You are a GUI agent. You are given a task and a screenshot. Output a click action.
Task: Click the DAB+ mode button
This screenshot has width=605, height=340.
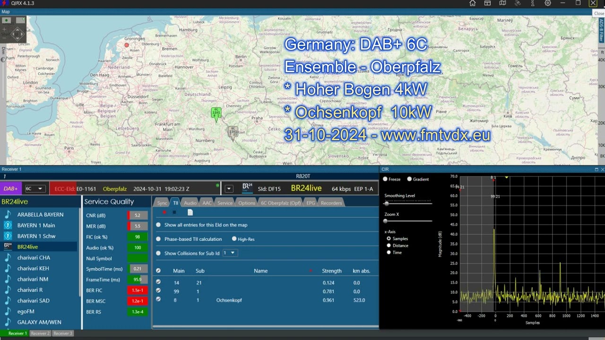11,188
